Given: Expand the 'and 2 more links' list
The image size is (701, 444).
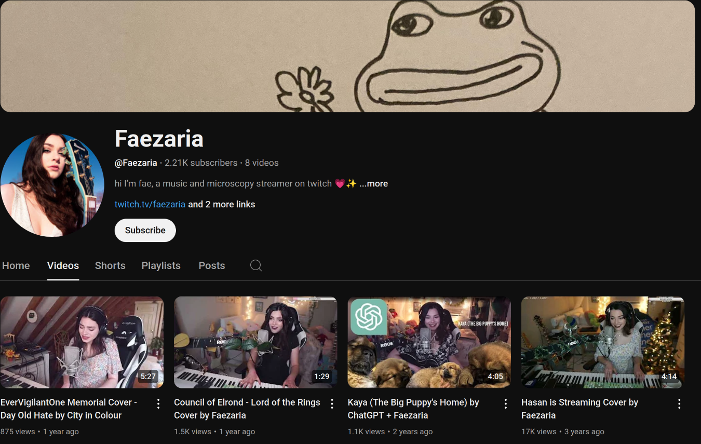Looking at the screenshot, I should (222, 204).
